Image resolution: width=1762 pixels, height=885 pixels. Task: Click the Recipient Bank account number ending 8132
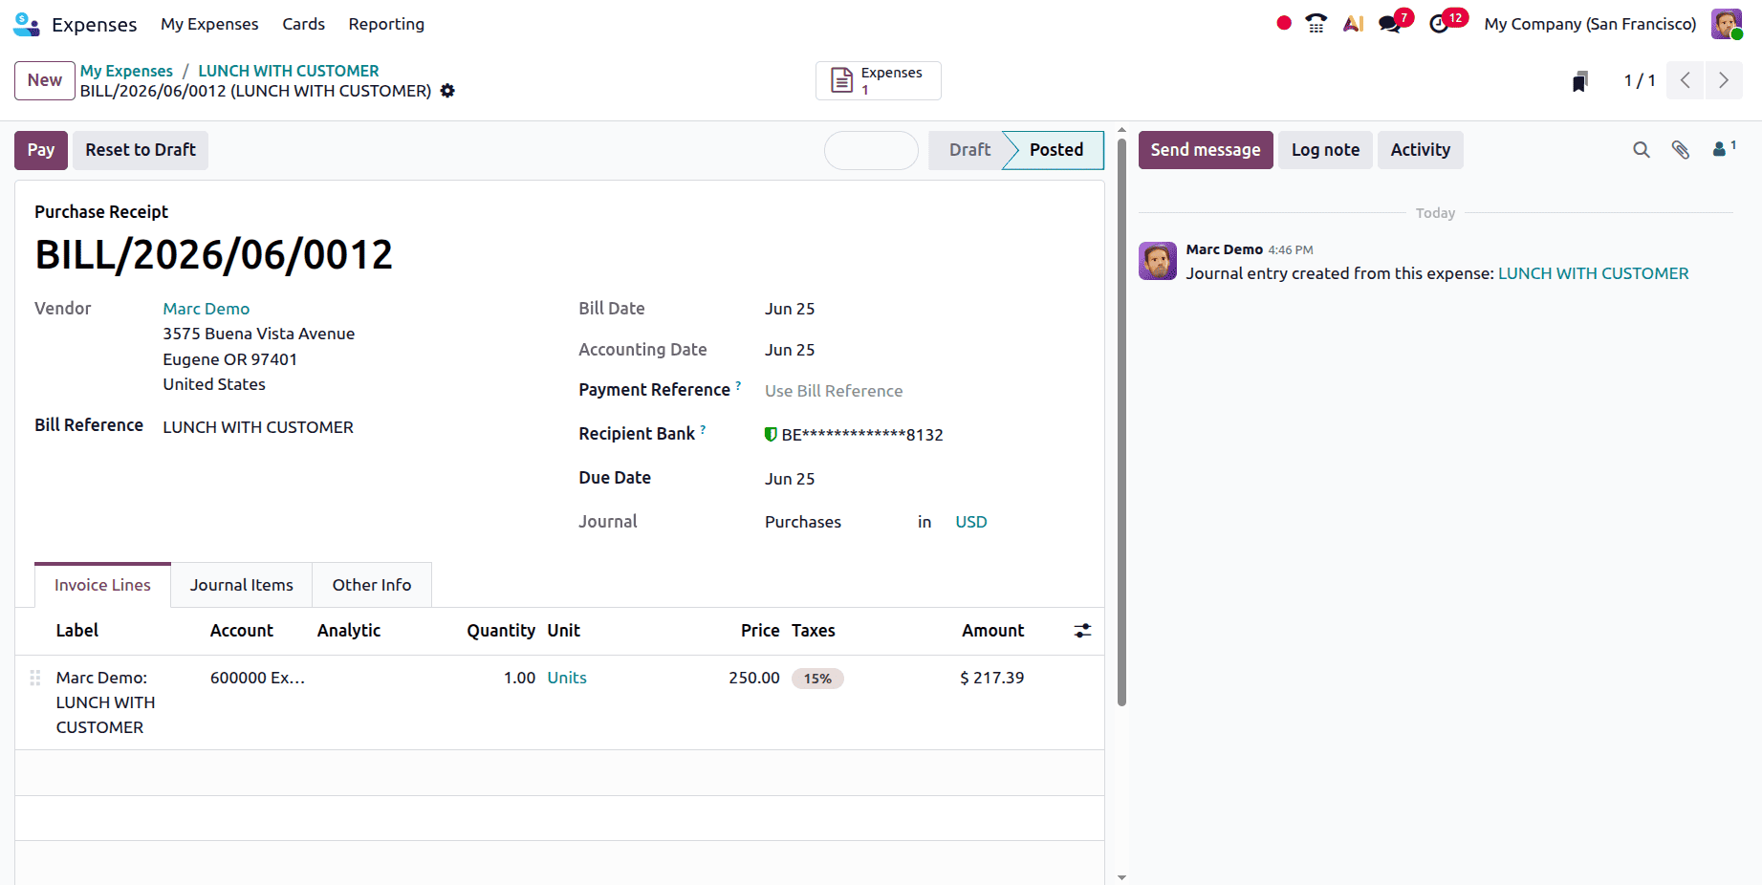tap(862, 435)
